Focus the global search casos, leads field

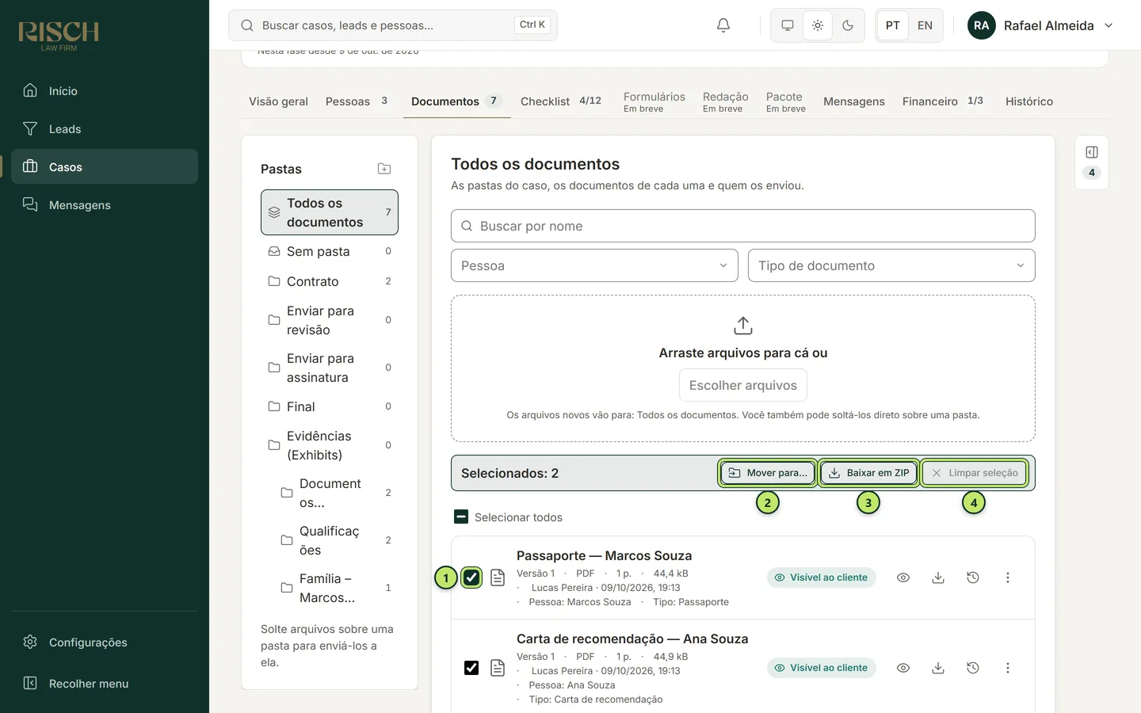(393, 25)
